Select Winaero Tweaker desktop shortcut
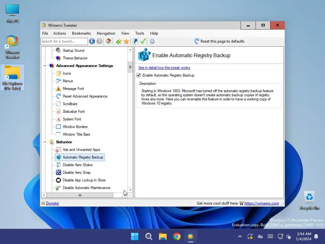Image resolution: width=325 pixels, height=244 pixels. coord(12,47)
